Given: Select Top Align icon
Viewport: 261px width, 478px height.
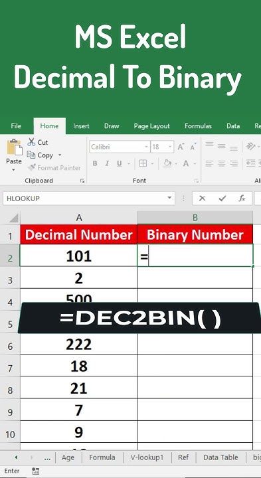Looking at the screenshot, I should click(209, 145).
